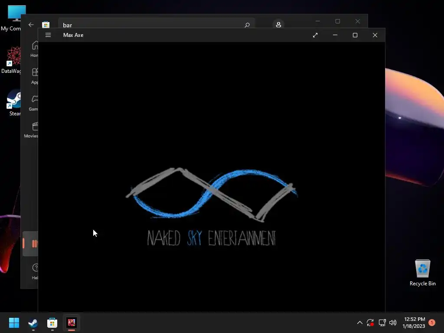
Task: Click the Microsoft Store logo icon
Action: pos(46,25)
